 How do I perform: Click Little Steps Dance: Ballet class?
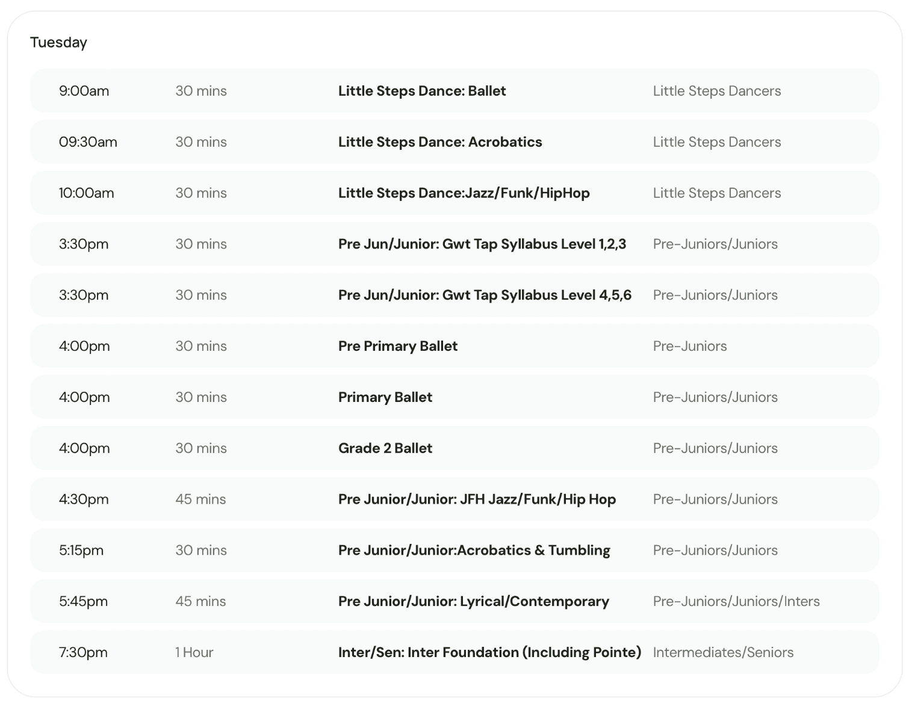point(422,91)
